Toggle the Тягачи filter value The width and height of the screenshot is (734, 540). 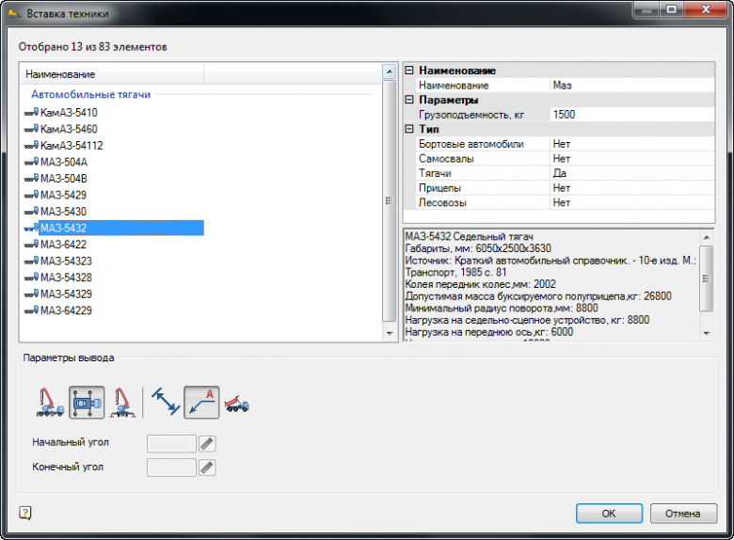(x=632, y=173)
